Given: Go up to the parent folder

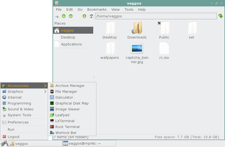Looking at the screenshot, I should click(x=84, y=16).
